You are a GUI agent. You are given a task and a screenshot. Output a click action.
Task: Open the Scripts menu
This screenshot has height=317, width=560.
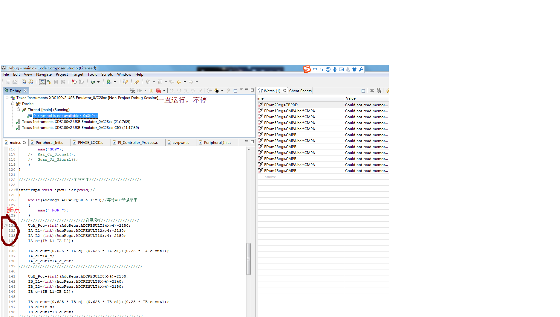[x=107, y=74]
